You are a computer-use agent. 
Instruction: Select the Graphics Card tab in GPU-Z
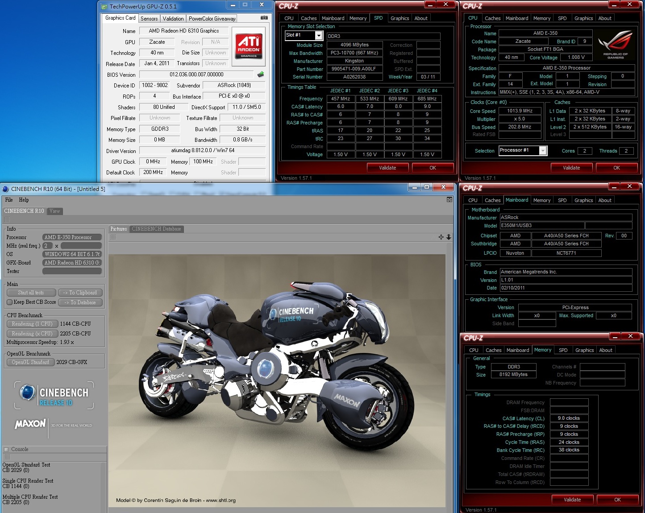pos(120,18)
